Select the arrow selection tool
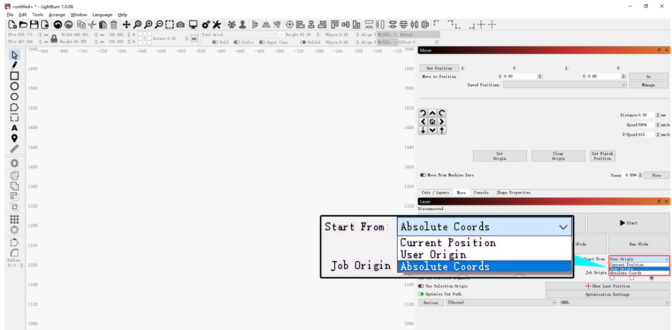Image resolution: width=672 pixels, height=330 pixels. (14, 55)
